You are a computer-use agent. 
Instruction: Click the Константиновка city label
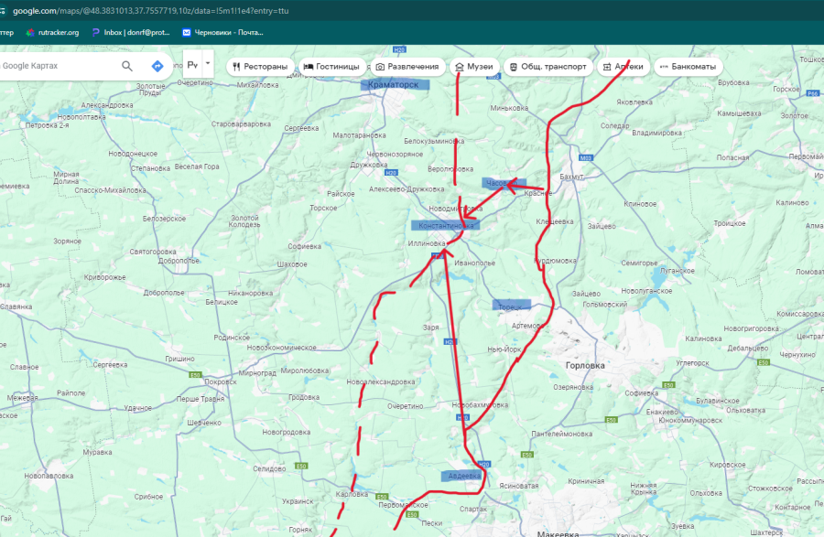coord(446,226)
